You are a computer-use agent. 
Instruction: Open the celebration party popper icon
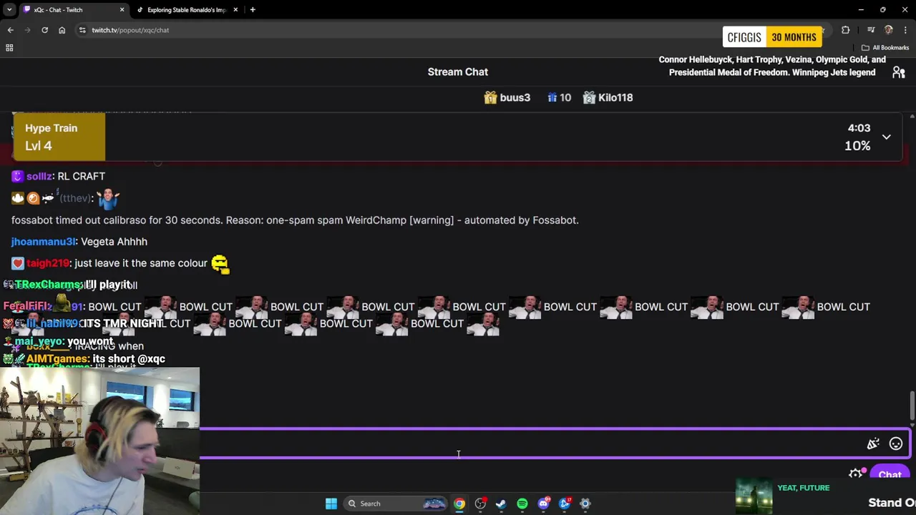[873, 444]
